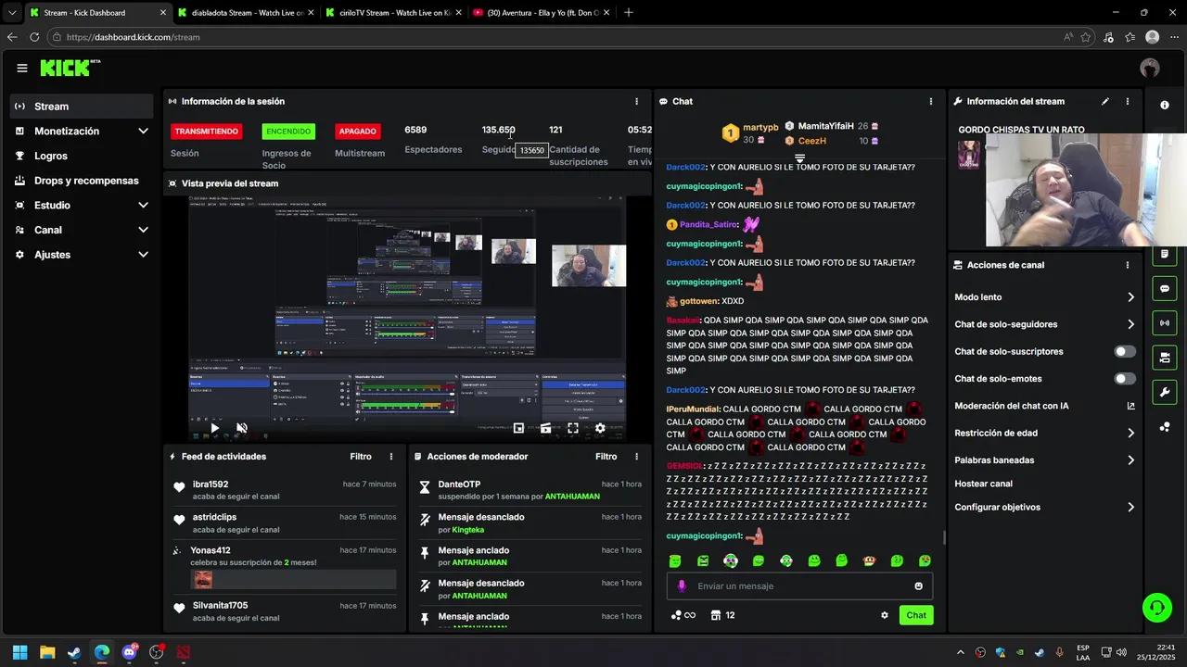Viewport: 1187px width, 667px height.
Task: Click the info icon in the right rail
Action: click(1165, 105)
